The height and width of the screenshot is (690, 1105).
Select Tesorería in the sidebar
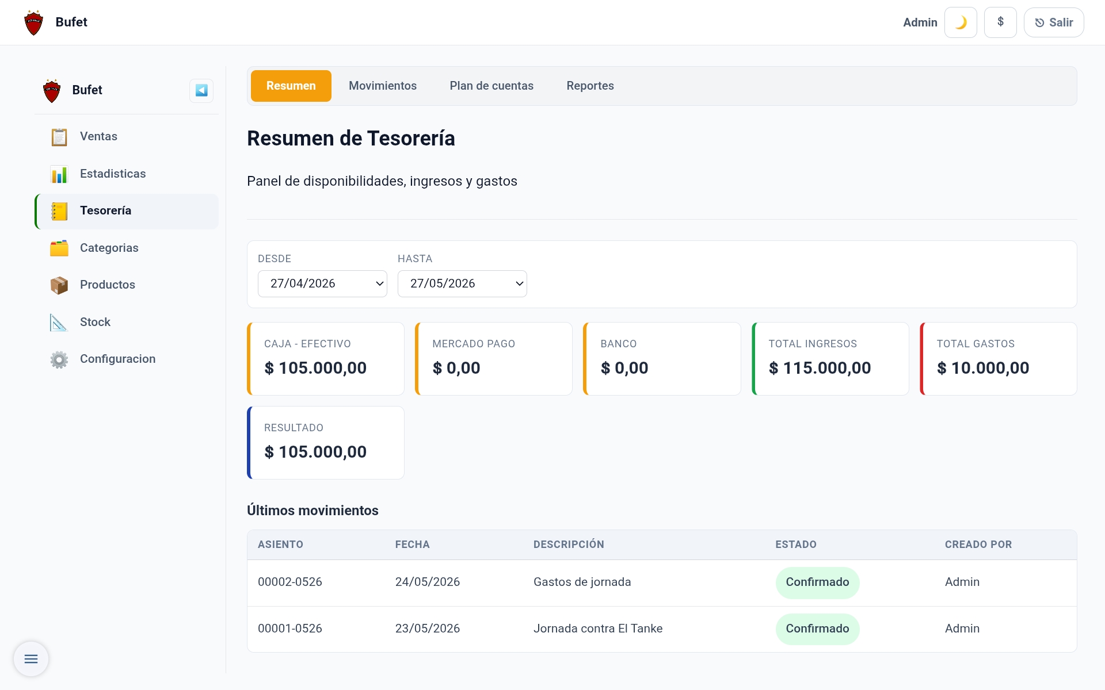127,211
